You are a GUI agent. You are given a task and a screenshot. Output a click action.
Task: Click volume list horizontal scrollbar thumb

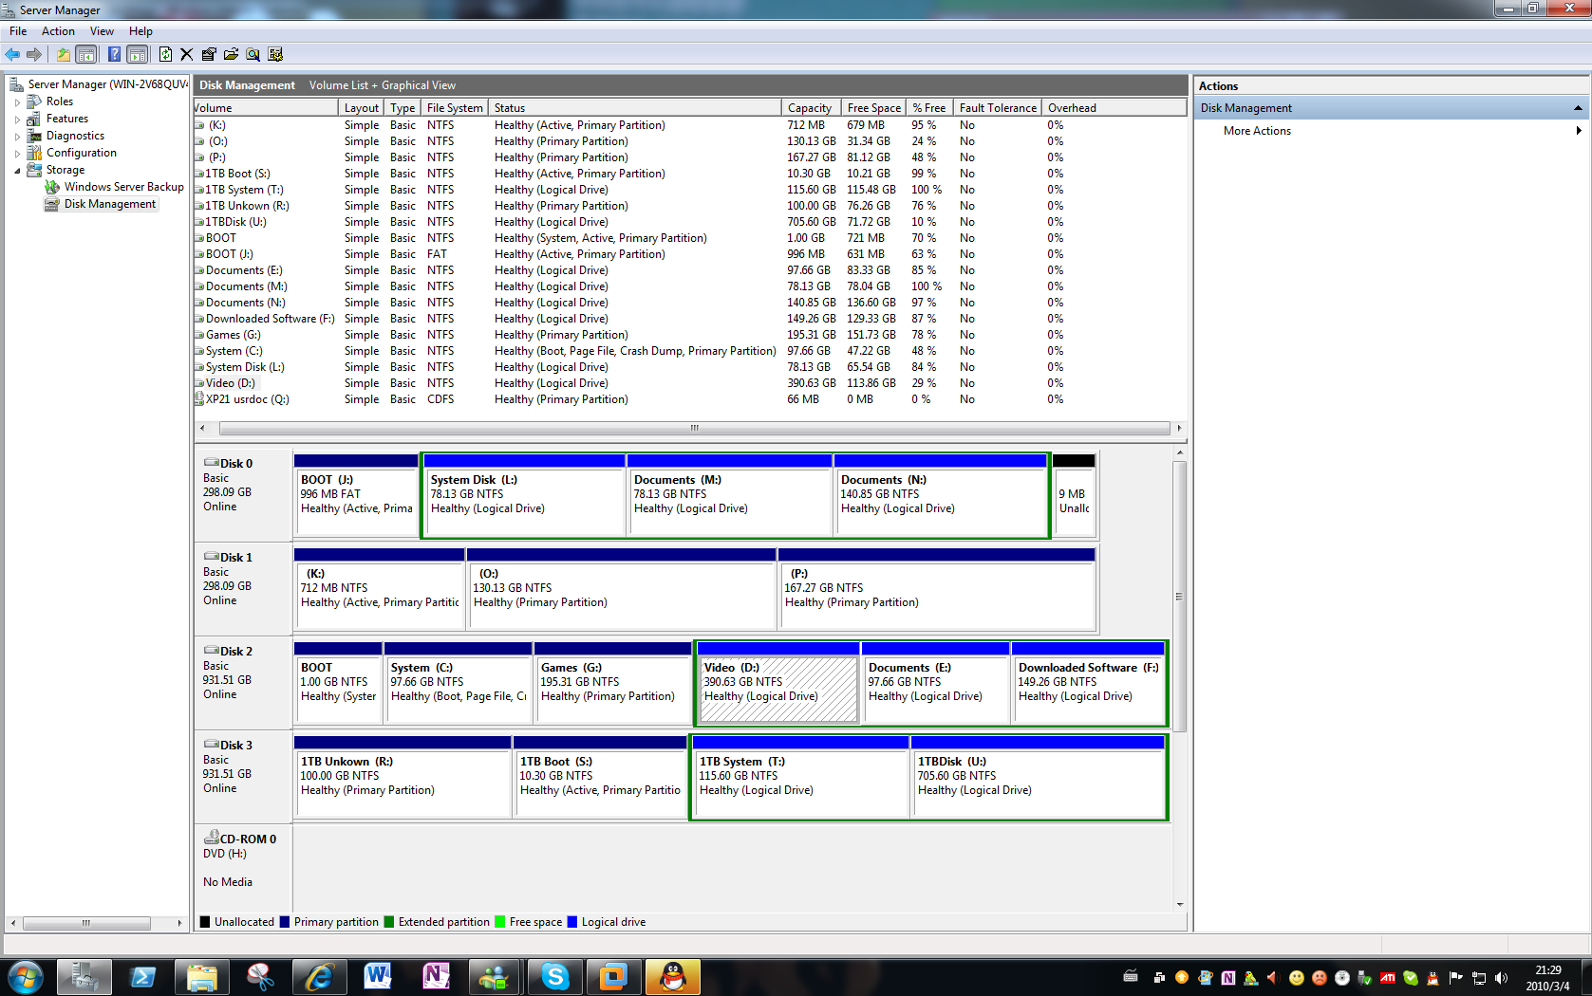(694, 428)
